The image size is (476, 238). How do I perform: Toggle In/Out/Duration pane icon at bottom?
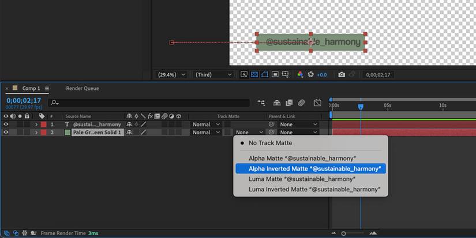25,233
